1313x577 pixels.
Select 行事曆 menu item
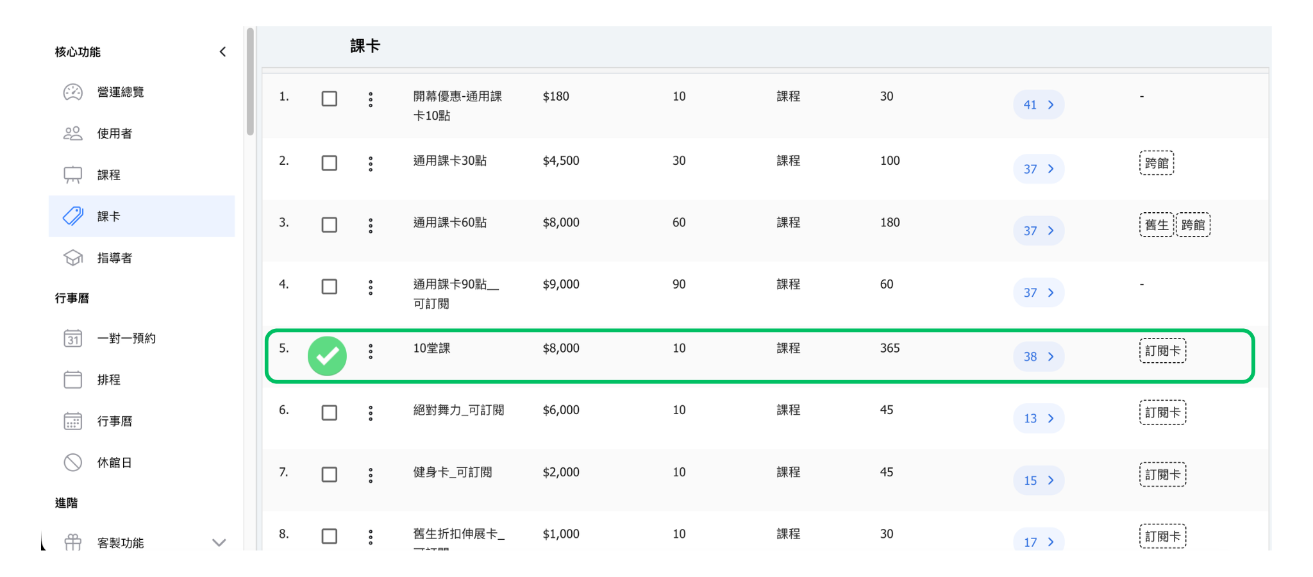[x=115, y=421]
